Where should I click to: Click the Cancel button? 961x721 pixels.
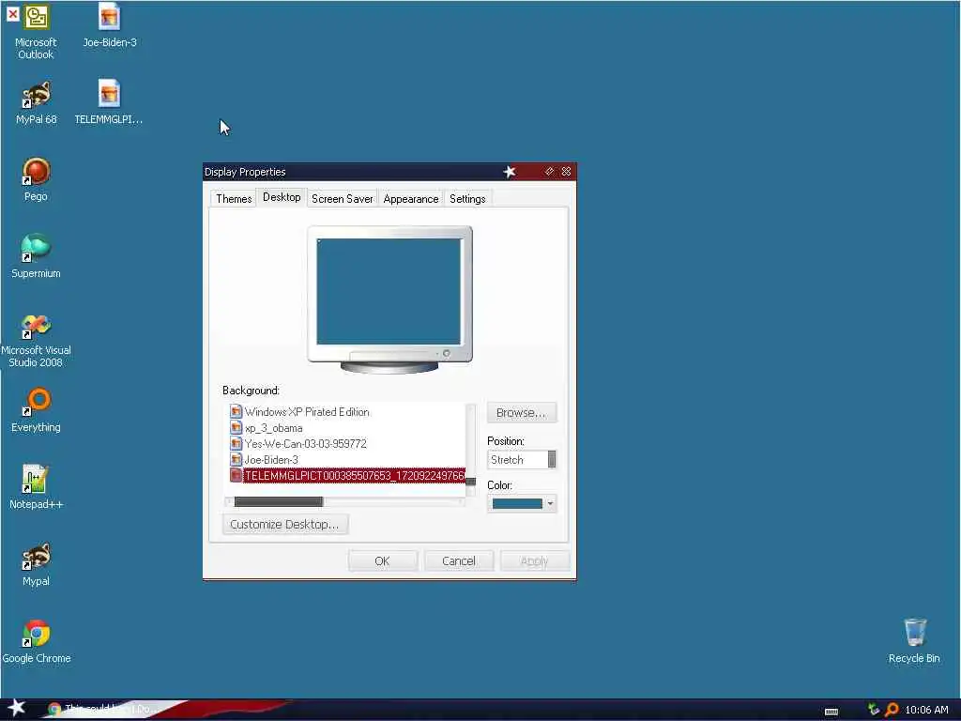point(458,561)
